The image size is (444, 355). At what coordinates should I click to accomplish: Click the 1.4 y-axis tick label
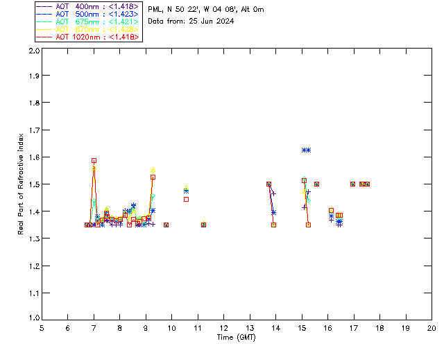coord(34,211)
